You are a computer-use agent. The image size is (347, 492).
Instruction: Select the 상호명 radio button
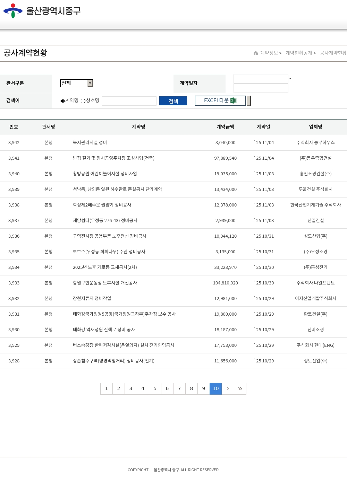tap(83, 101)
